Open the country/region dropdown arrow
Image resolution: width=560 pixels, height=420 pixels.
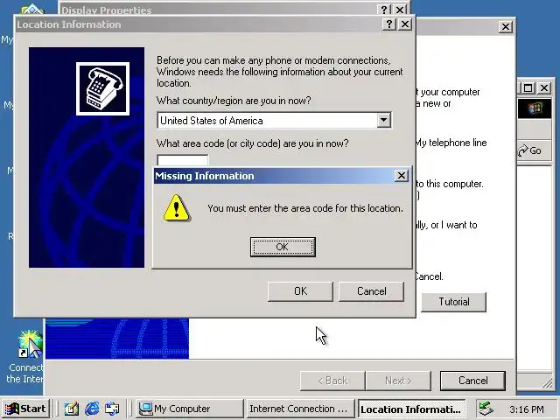[x=383, y=120]
